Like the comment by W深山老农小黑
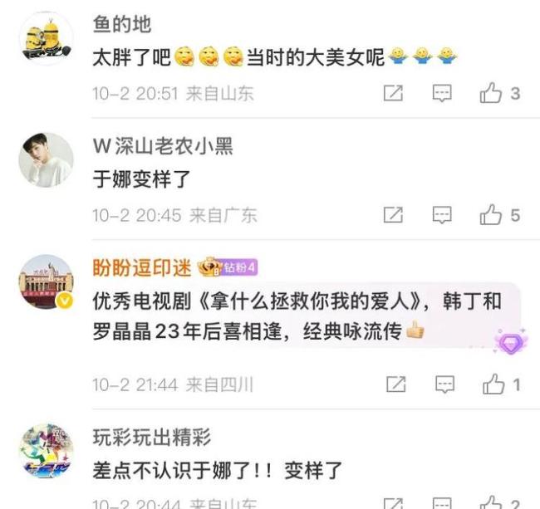The width and height of the screenshot is (540, 509). pyautogui.click(x=491, y=215)
